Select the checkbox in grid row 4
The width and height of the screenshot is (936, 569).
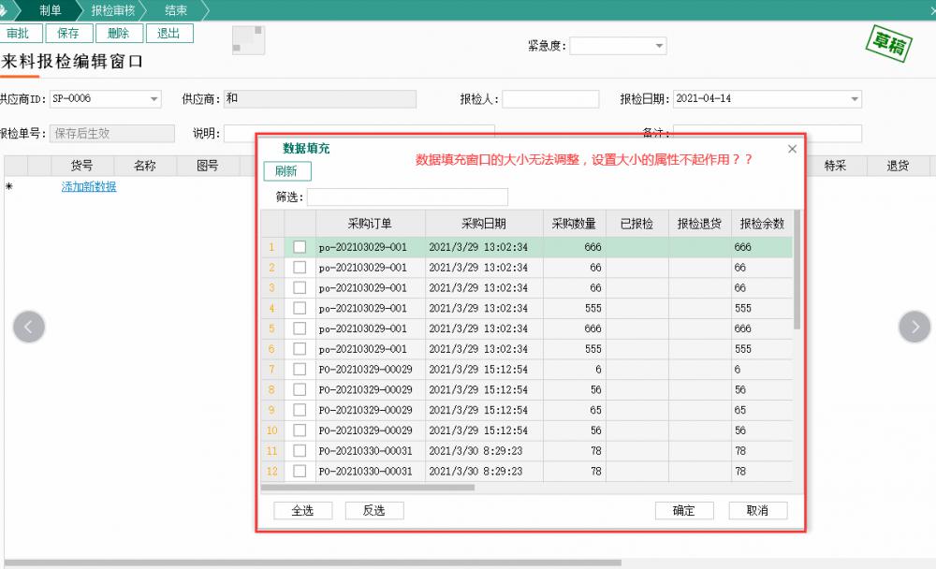coord(300,308)
